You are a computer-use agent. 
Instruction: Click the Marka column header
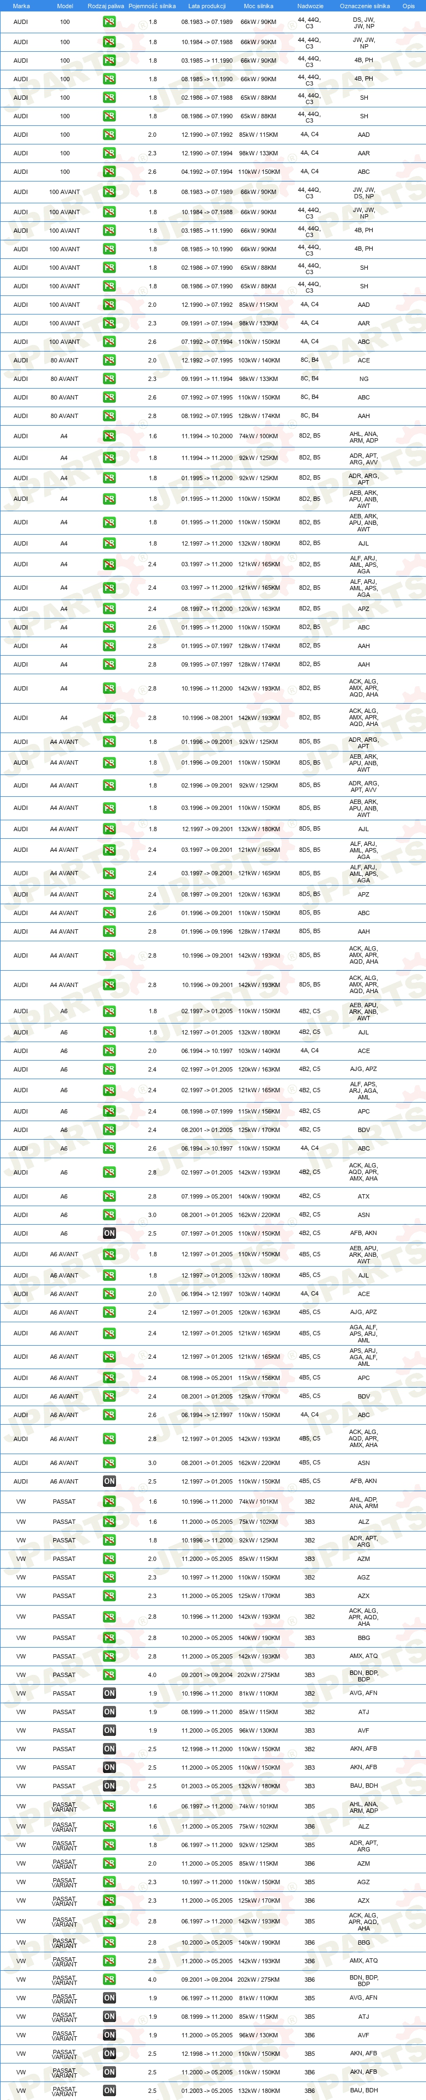click(x=21, y=5)
